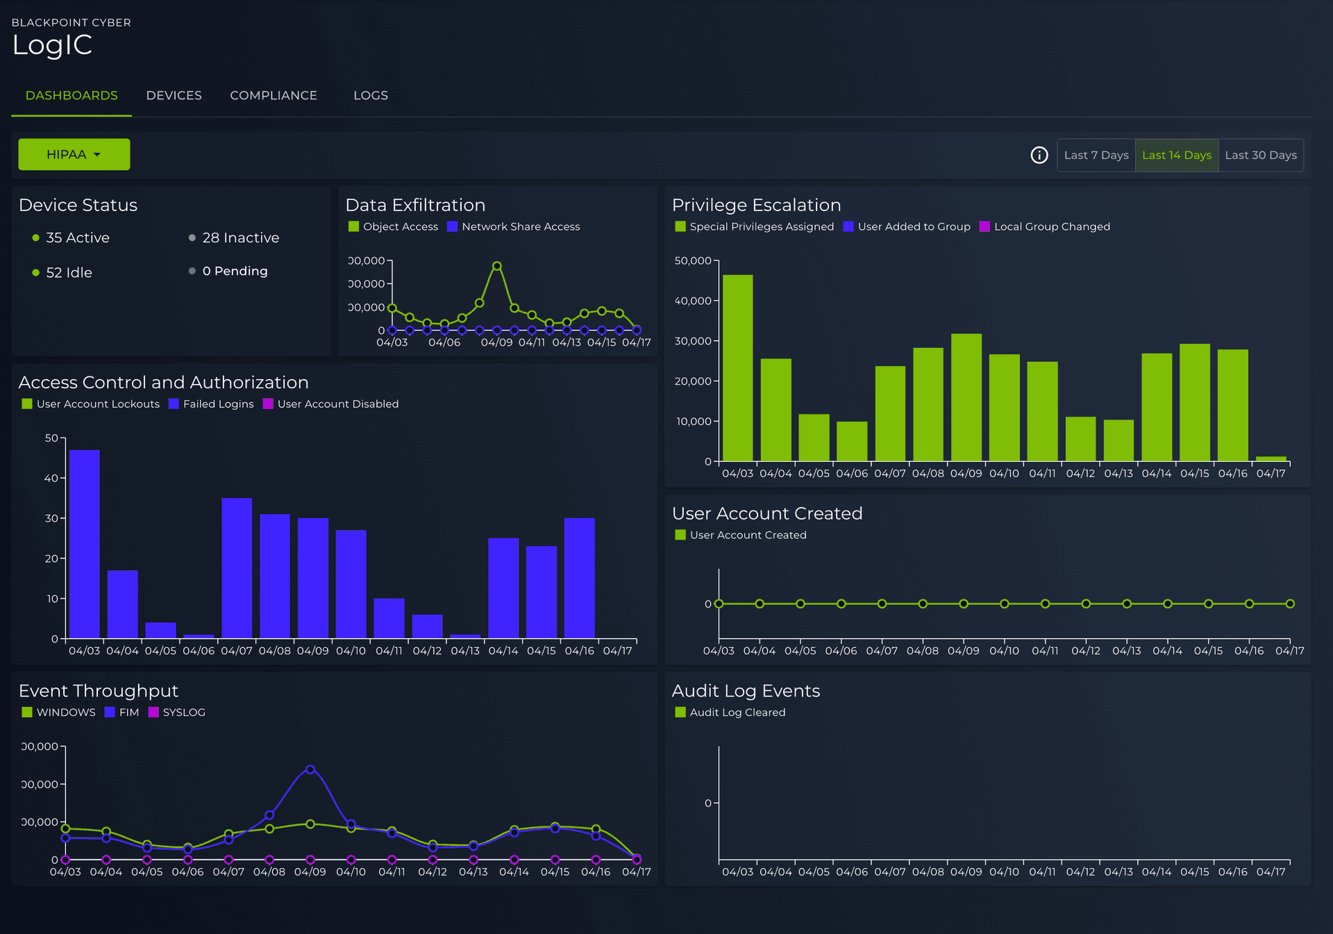This screenshot has width=1333, height=934.
Task: Click the Active status indicator dot
Action: 35,237
